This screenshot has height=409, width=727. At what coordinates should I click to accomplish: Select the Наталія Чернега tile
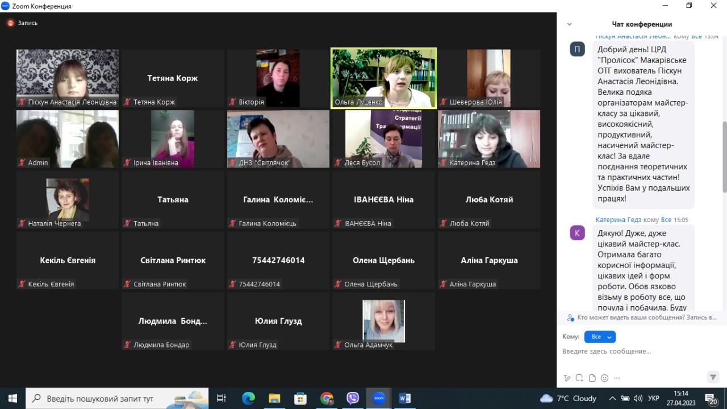coord(68,199)
